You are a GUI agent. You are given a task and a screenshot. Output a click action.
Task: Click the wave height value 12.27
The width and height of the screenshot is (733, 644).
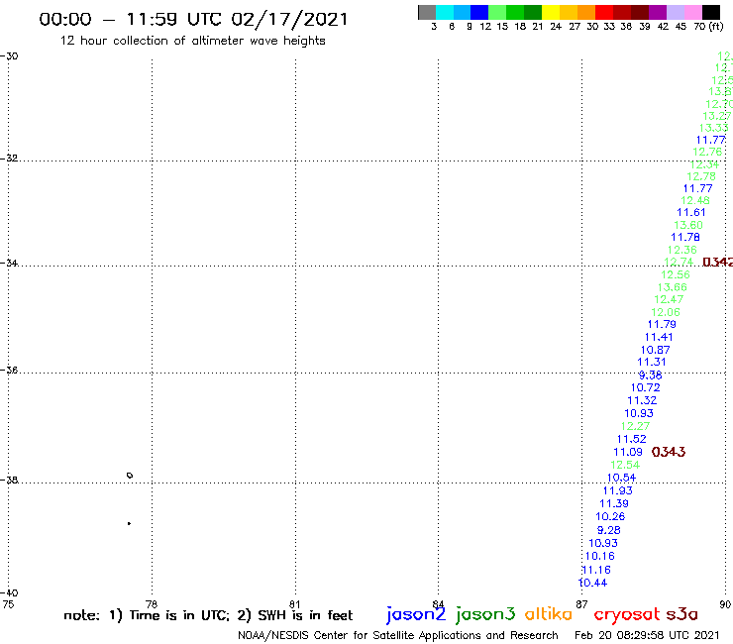635,426
